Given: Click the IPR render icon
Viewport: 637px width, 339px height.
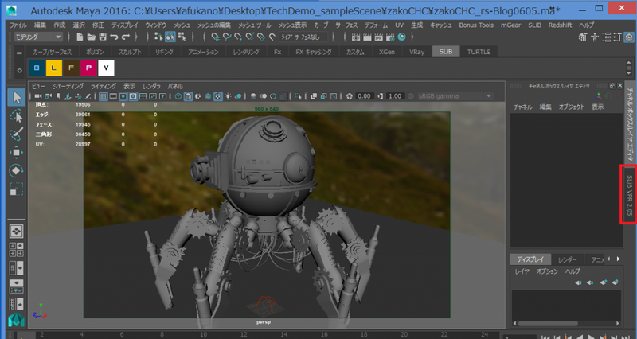Looking at the screenshot, I should click(x=379, y=37).
